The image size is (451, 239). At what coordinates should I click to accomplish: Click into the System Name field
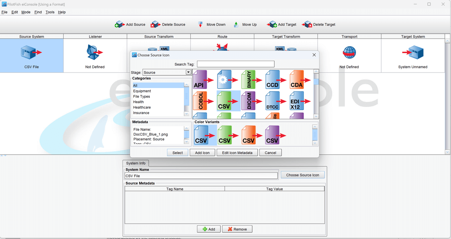pyautogui.click(x=201, y=176)
